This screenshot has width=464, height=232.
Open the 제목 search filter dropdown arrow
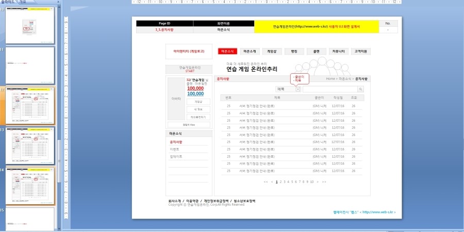[x=297, y=89]
